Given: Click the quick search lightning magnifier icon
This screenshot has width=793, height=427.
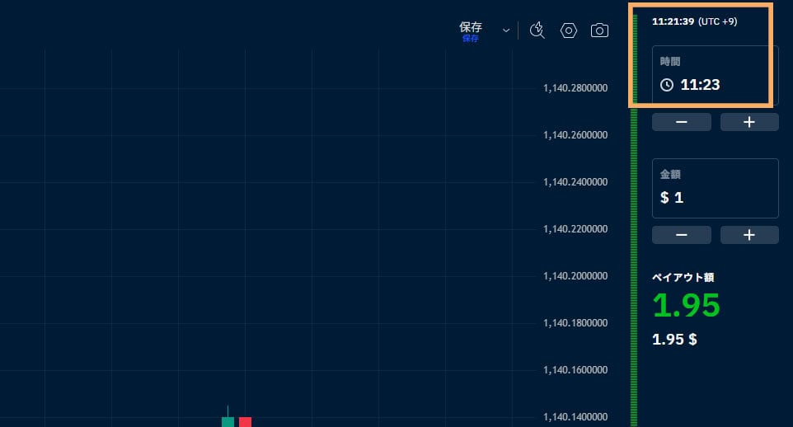Looking at the screenshot, I should point(537,30).
